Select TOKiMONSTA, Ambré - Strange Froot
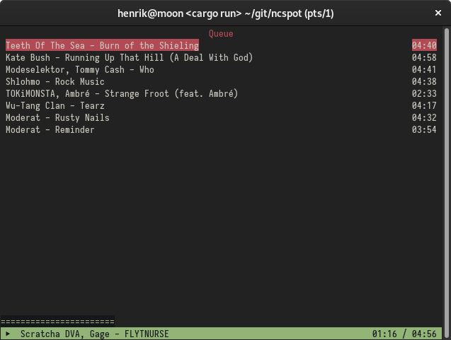451x340 pixels. (x=121, y=93)
